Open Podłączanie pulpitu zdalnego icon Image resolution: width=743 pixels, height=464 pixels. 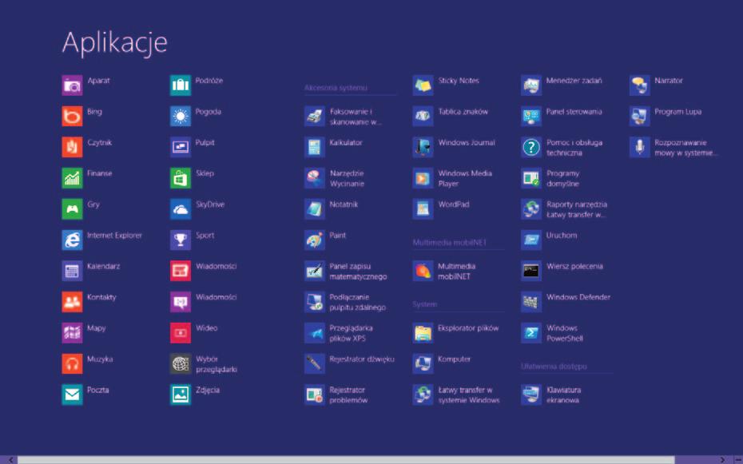315,302
